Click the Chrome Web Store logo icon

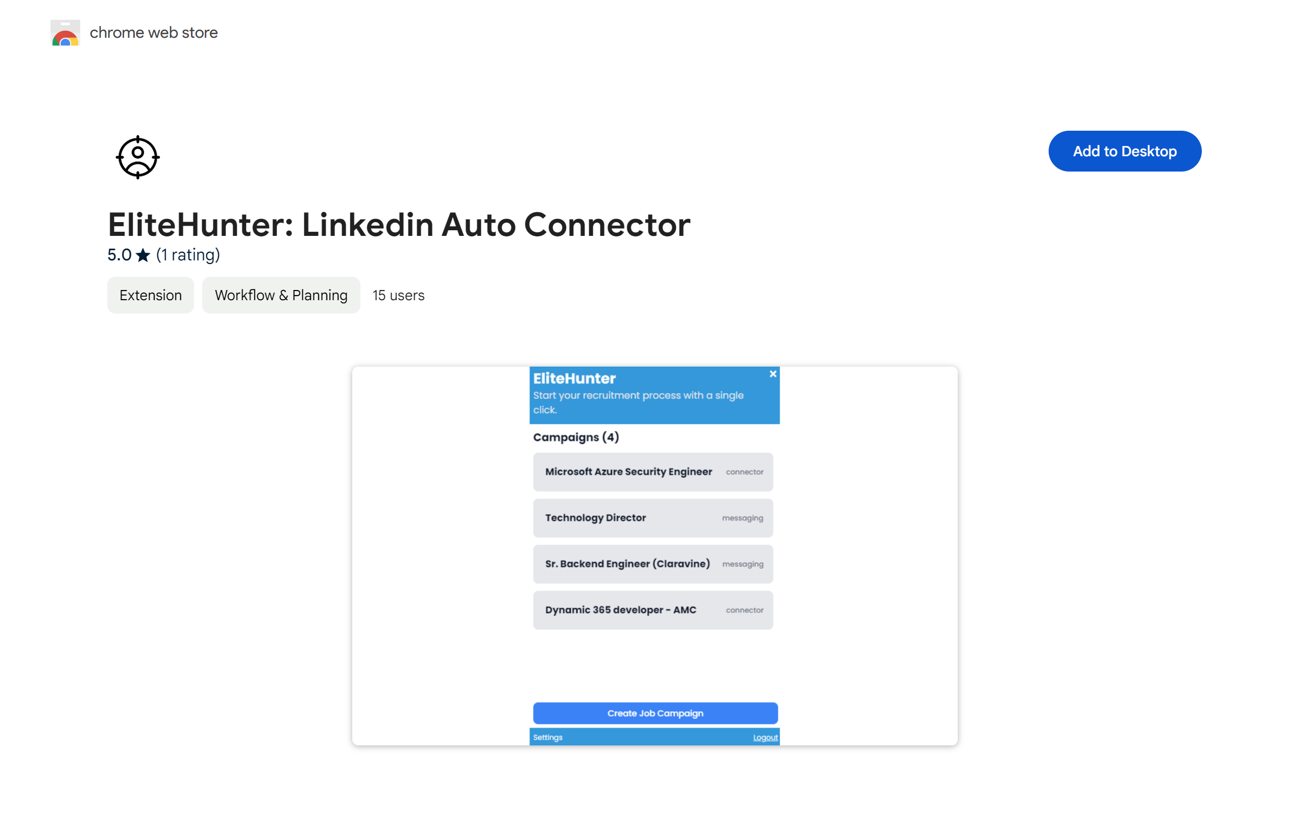click(x=65, y=33)
